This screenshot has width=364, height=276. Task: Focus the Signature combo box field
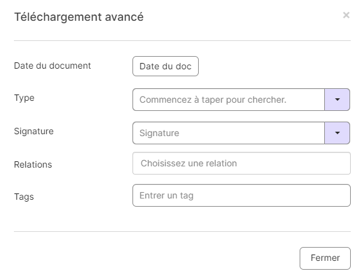pyautogui.click(x=228, y=133)
